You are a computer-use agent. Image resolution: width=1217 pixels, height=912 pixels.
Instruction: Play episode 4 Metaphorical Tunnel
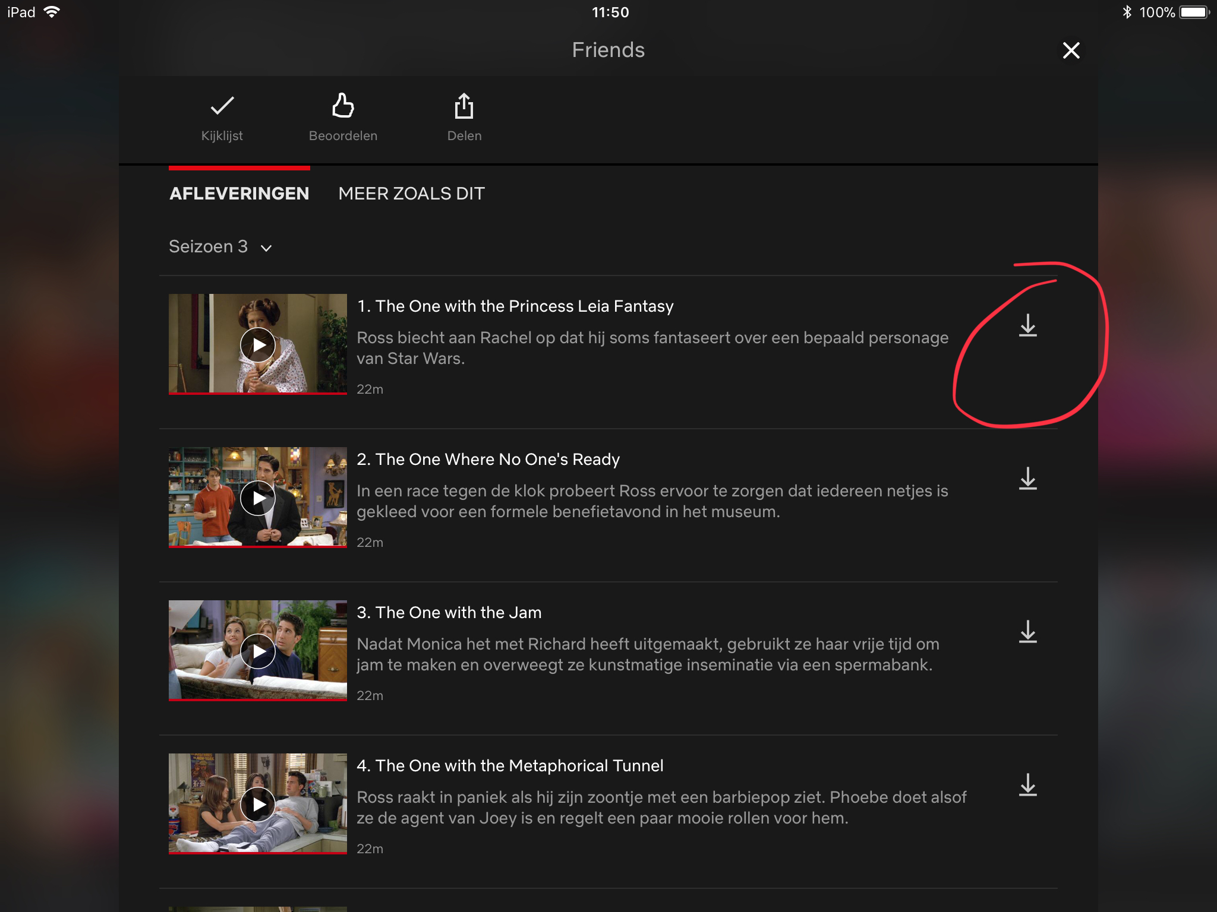pos(257,804)
